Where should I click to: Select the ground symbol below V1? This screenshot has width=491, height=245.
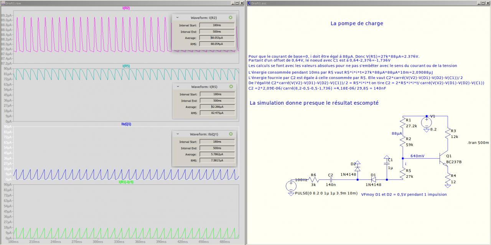427,130
